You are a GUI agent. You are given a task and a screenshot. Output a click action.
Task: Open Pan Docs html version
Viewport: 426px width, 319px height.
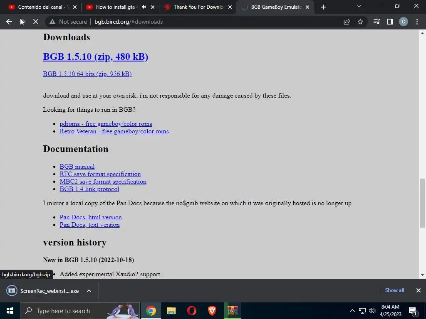click(91, 217)
